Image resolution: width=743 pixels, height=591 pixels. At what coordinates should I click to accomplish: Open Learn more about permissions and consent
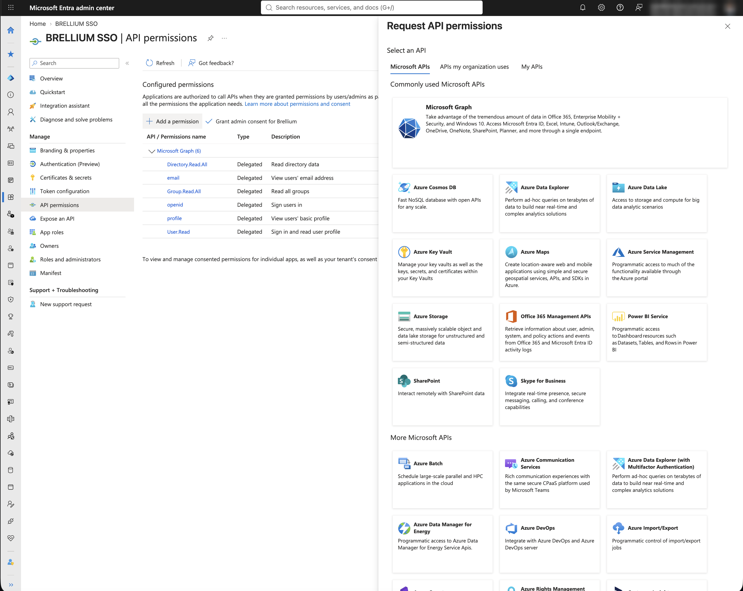click(297, 104)
